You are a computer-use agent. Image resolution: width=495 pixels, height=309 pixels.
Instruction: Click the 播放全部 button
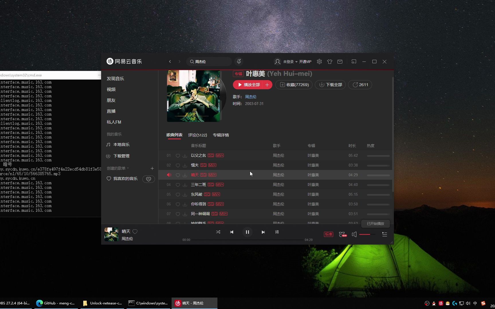pos(247,85)
